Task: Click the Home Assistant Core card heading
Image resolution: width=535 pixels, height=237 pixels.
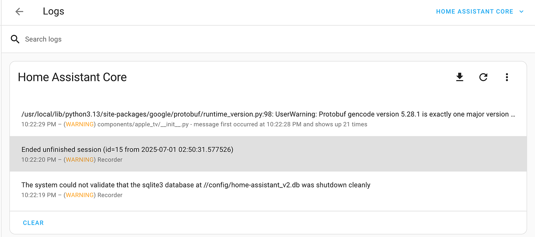Action: (72, 77)
